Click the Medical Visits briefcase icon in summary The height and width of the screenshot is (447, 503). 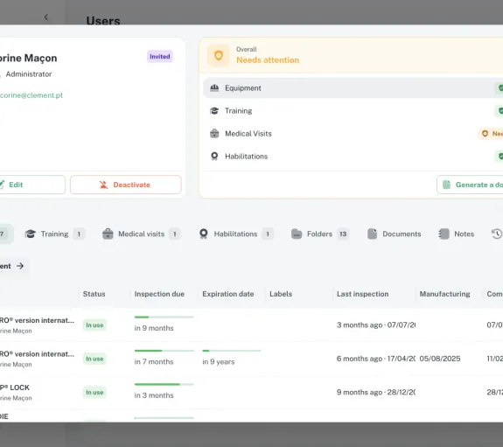click(x=214, y=134)
